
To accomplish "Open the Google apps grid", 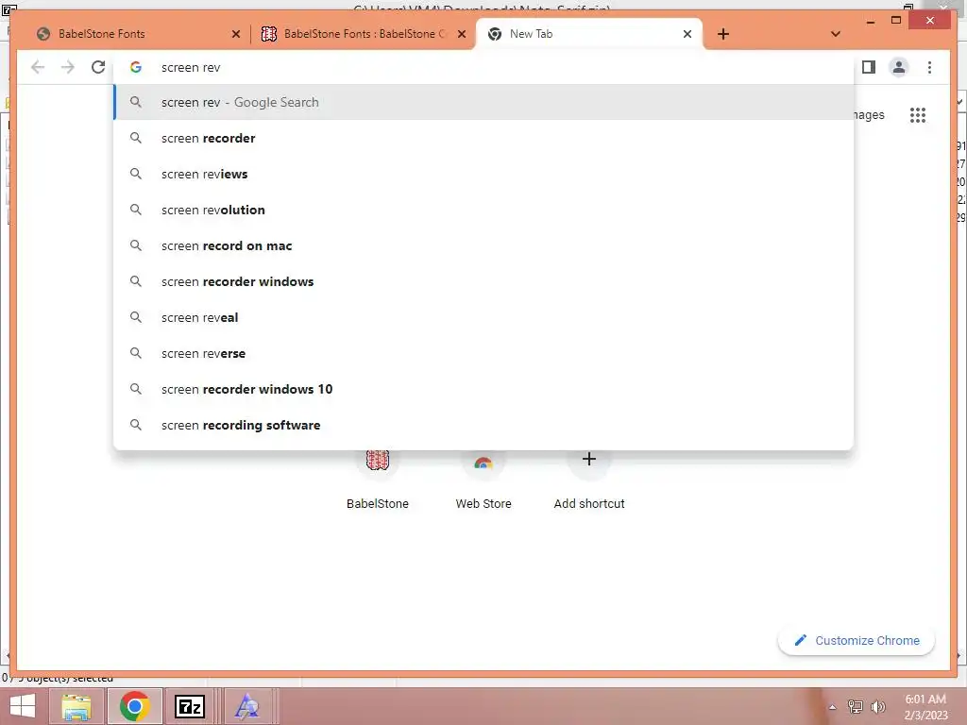I will (x=918, y=115).
